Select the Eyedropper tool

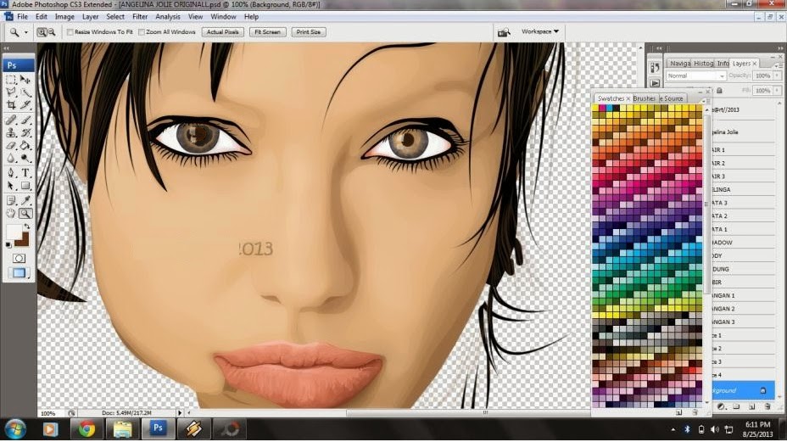[25, 201]
